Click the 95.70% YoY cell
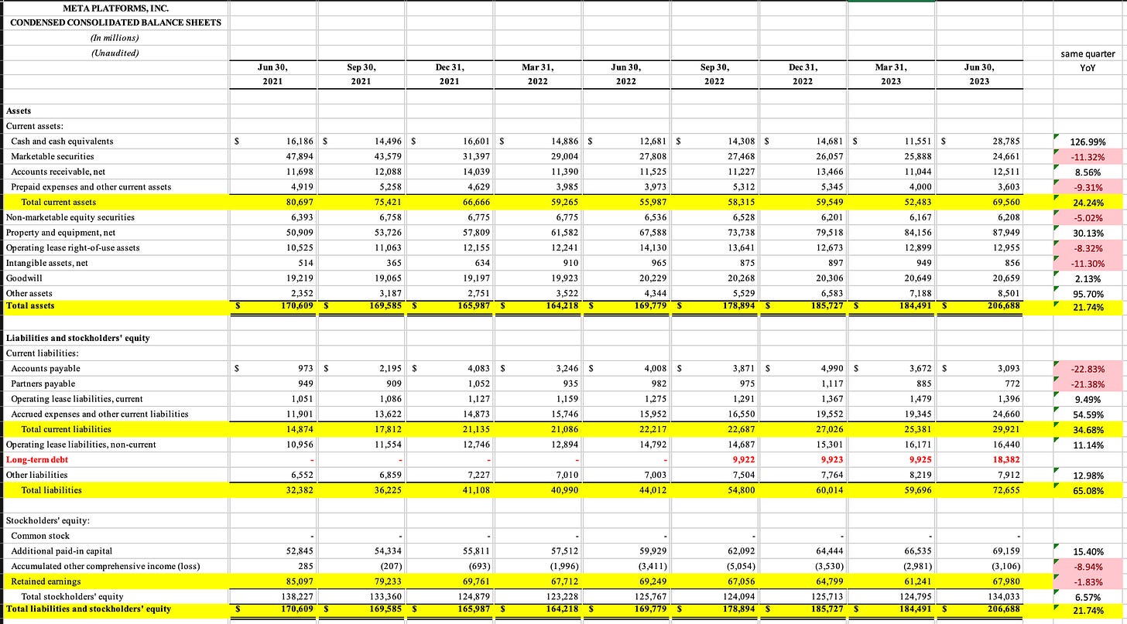The height and width of the screenshot is (624, 1127). point(1088,294)
